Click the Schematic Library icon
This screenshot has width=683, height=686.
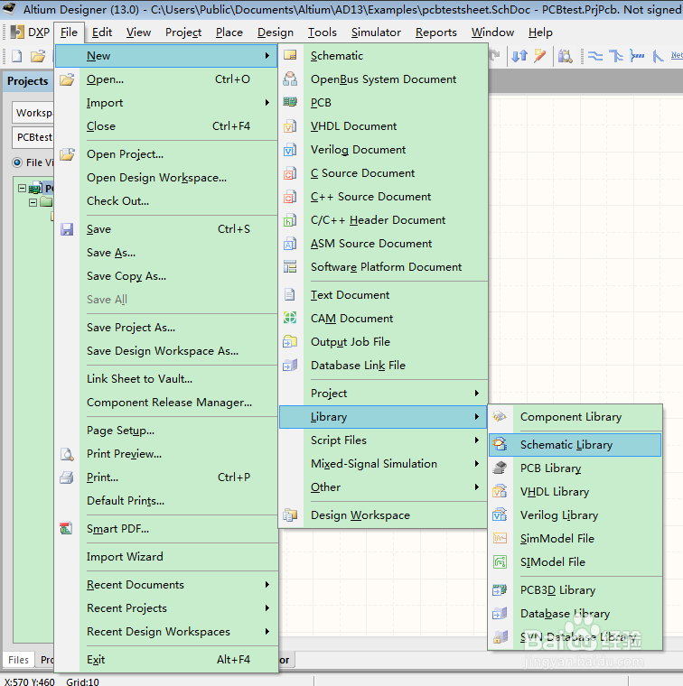point(500,444)
